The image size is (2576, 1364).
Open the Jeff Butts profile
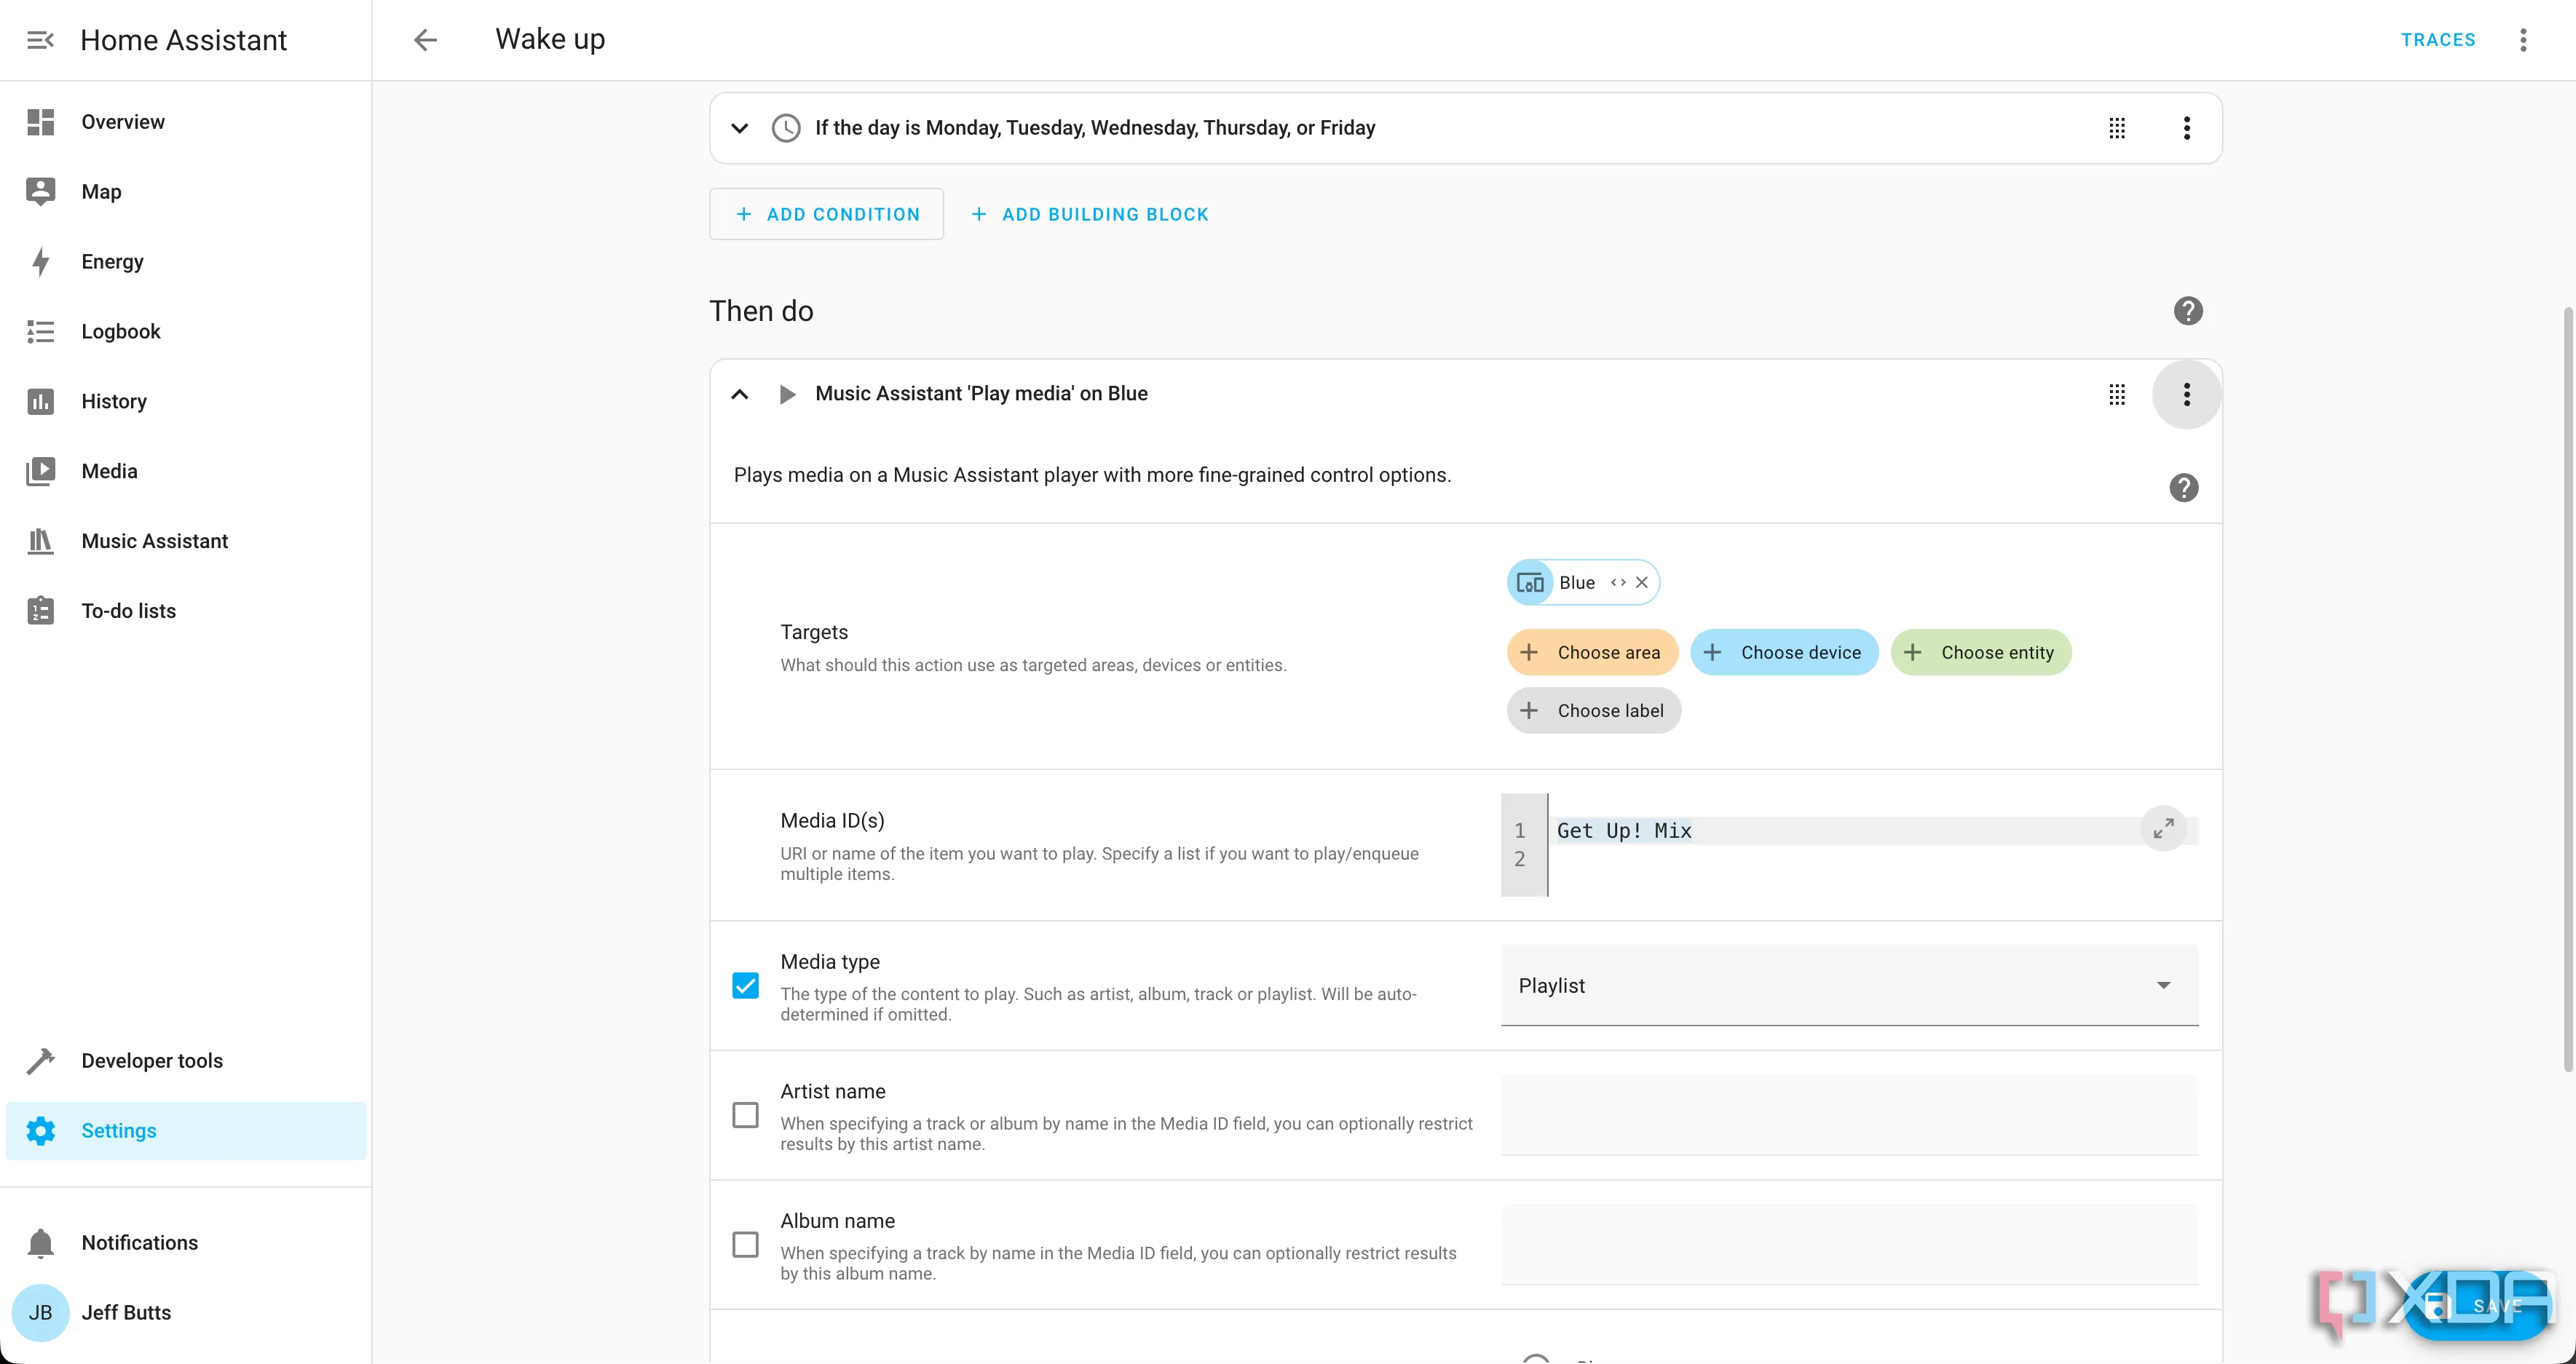click(x=126, y=1312)
